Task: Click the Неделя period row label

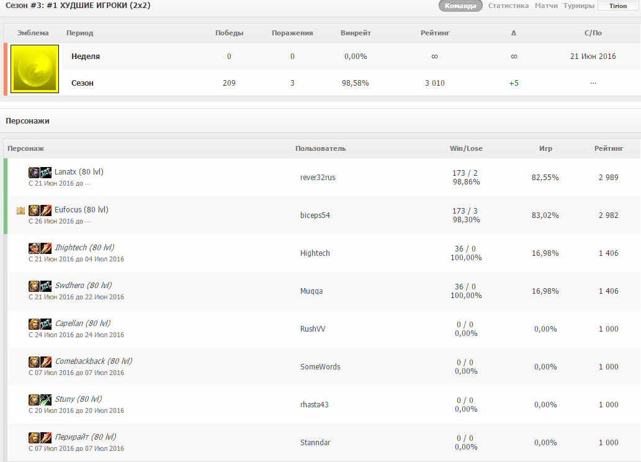Action: coord(86,57)
